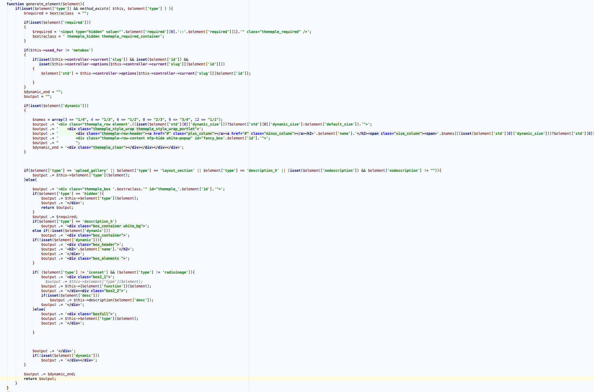
Task: Click the $output .= $dynamic_end line
Action: click(49, 374)
